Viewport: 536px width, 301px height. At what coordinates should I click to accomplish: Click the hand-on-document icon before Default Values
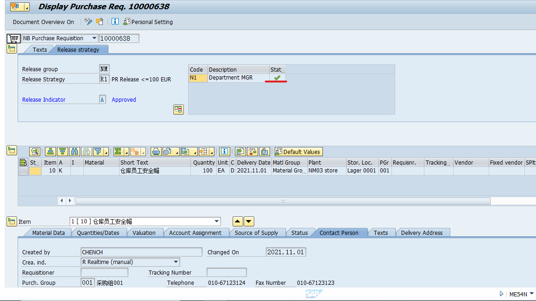(265, 152)
